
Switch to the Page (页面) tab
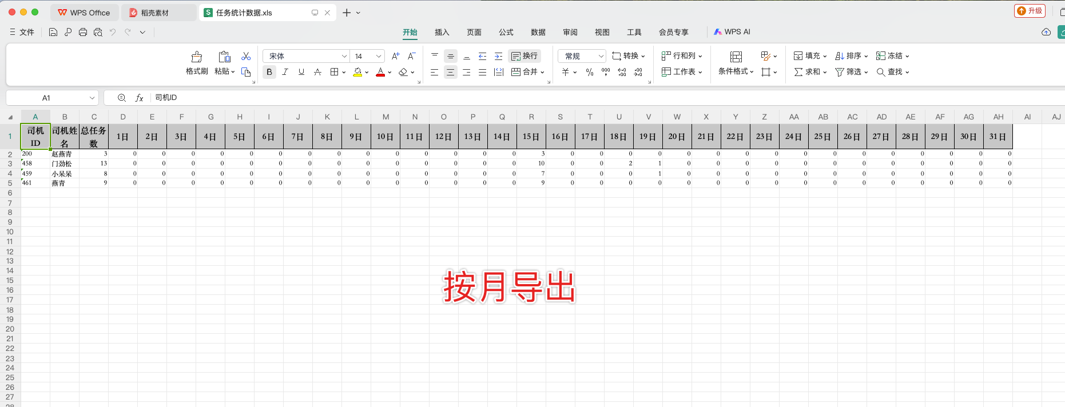pos(474,32)
